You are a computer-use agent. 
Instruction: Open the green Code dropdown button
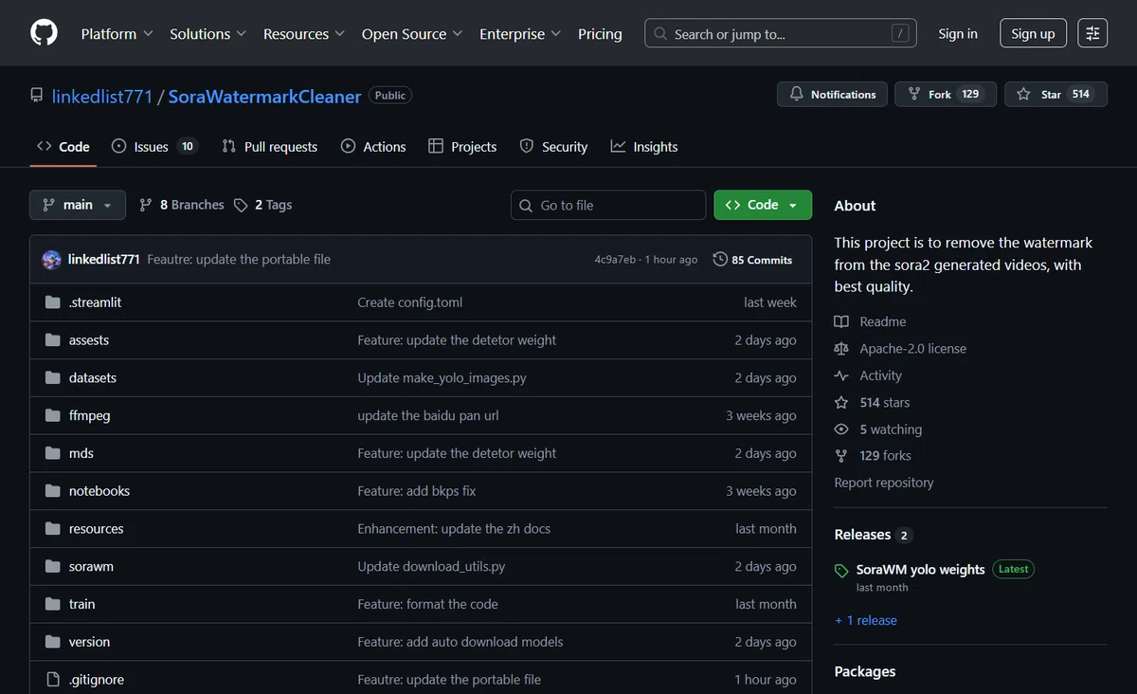point(763,205)
